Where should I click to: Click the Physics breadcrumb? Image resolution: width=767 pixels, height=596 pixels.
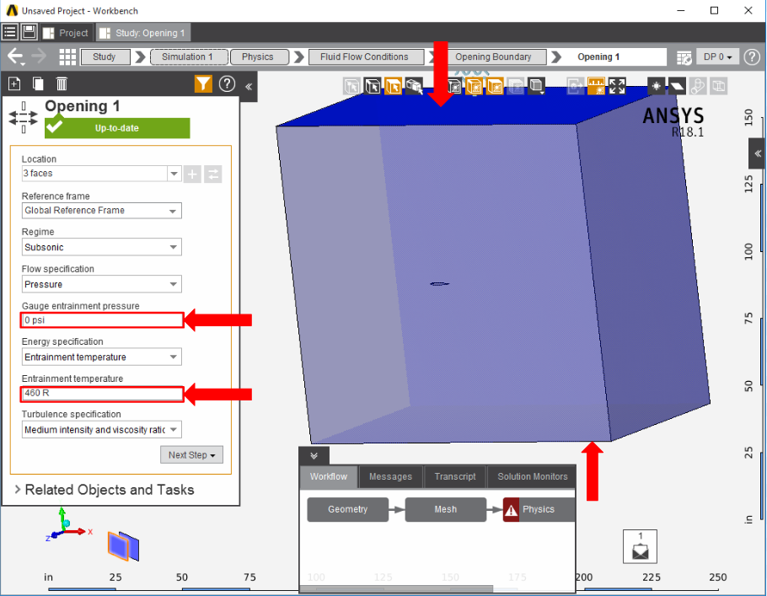pyautogui.click(x=258, y=56)
